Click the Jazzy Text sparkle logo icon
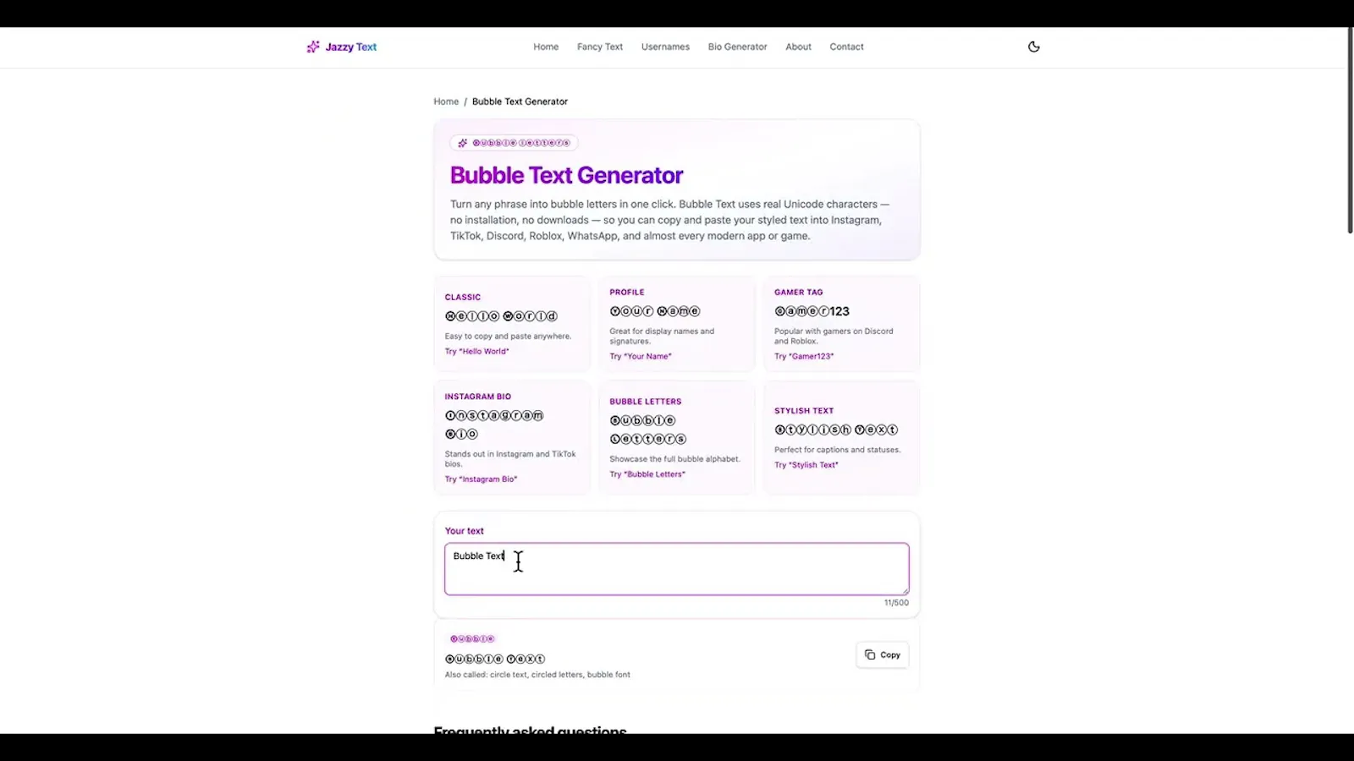Screen dimensions: 1354x761 pos(313,47)
